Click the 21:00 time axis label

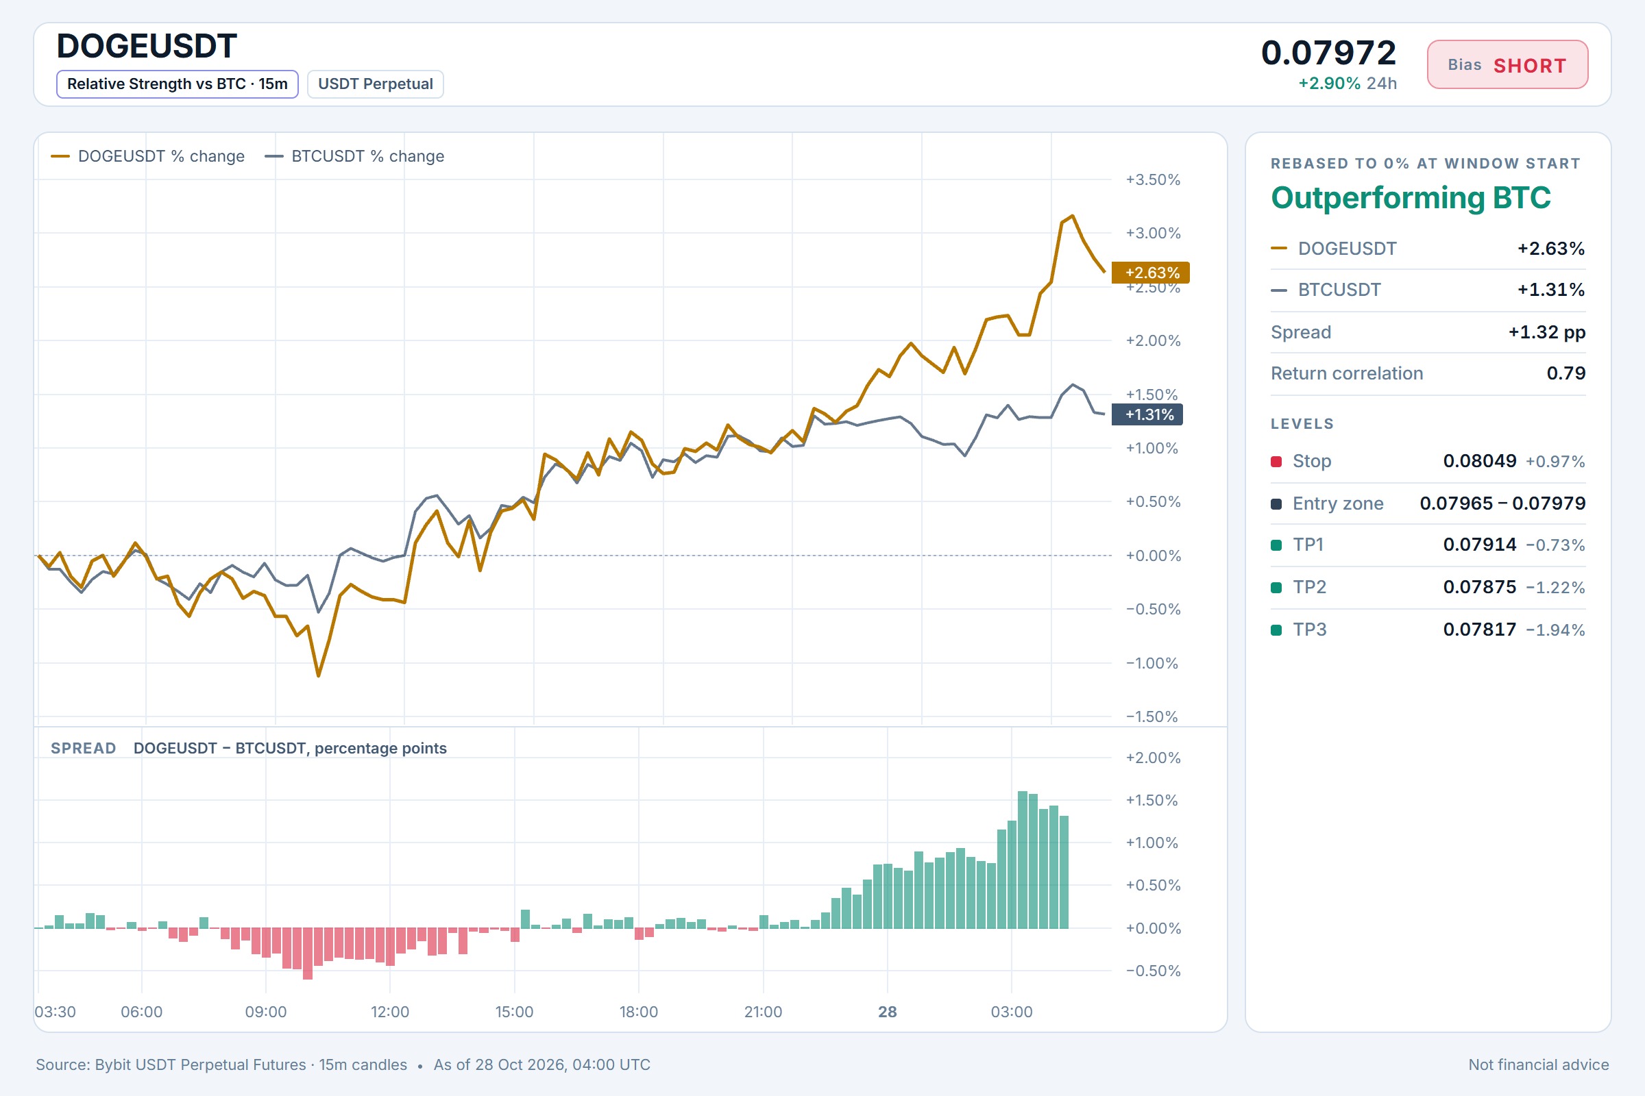click(x=763, y=1012)
